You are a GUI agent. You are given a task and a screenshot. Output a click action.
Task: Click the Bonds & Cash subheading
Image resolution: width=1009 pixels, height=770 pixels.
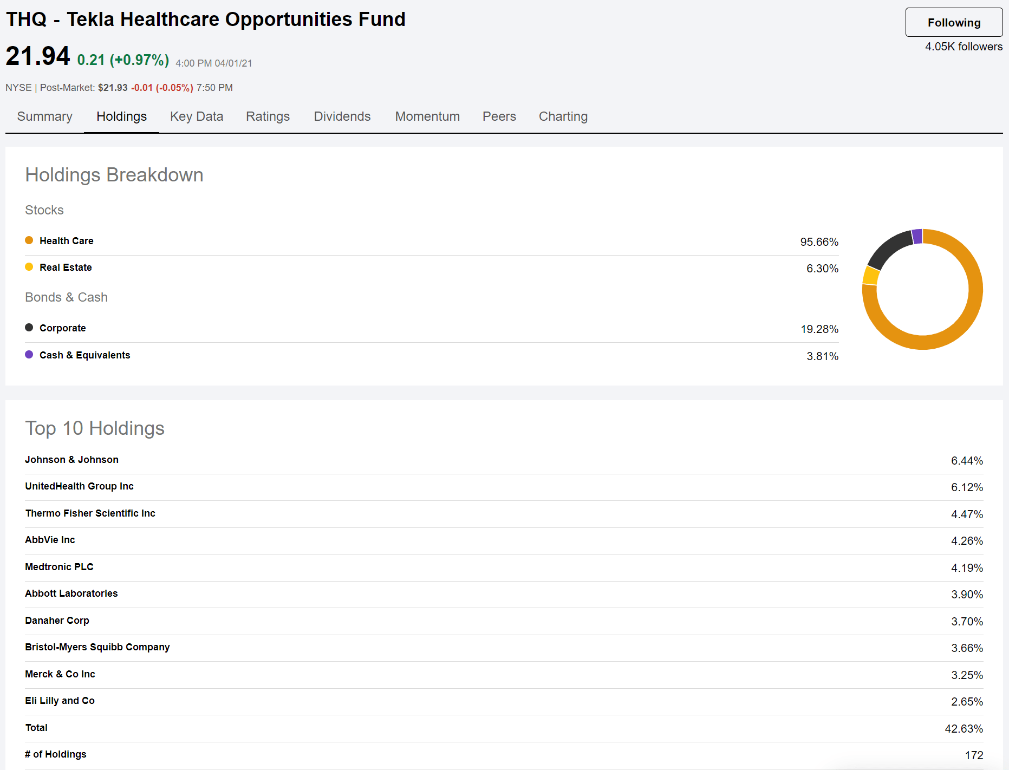66,297
